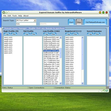This screenshot has width=111, height=111.
Task: Click the Stop button
Action: coord(79,22)
